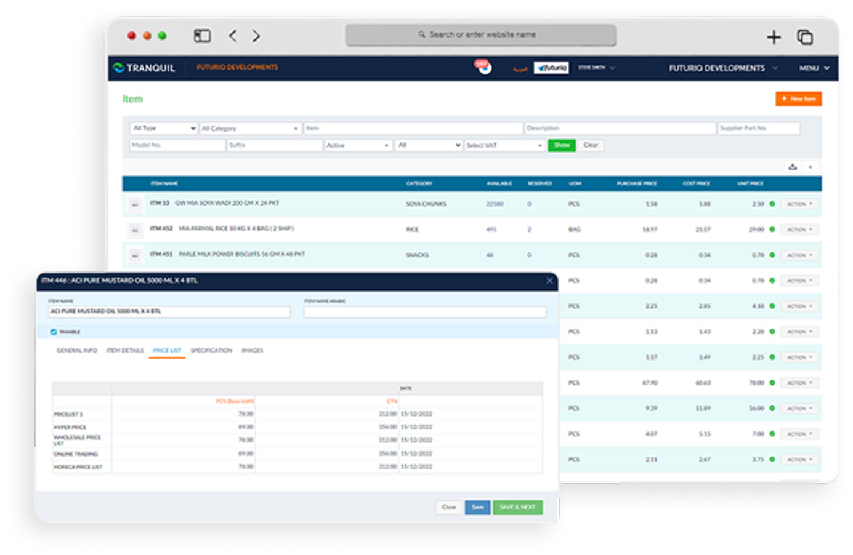Click the browser forward arrow
The image size is (853, 555).
click(256, 36)
